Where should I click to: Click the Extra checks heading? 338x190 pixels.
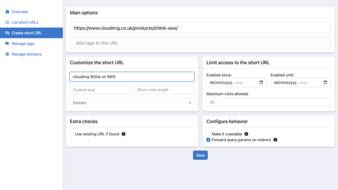[x=84, y=121]
